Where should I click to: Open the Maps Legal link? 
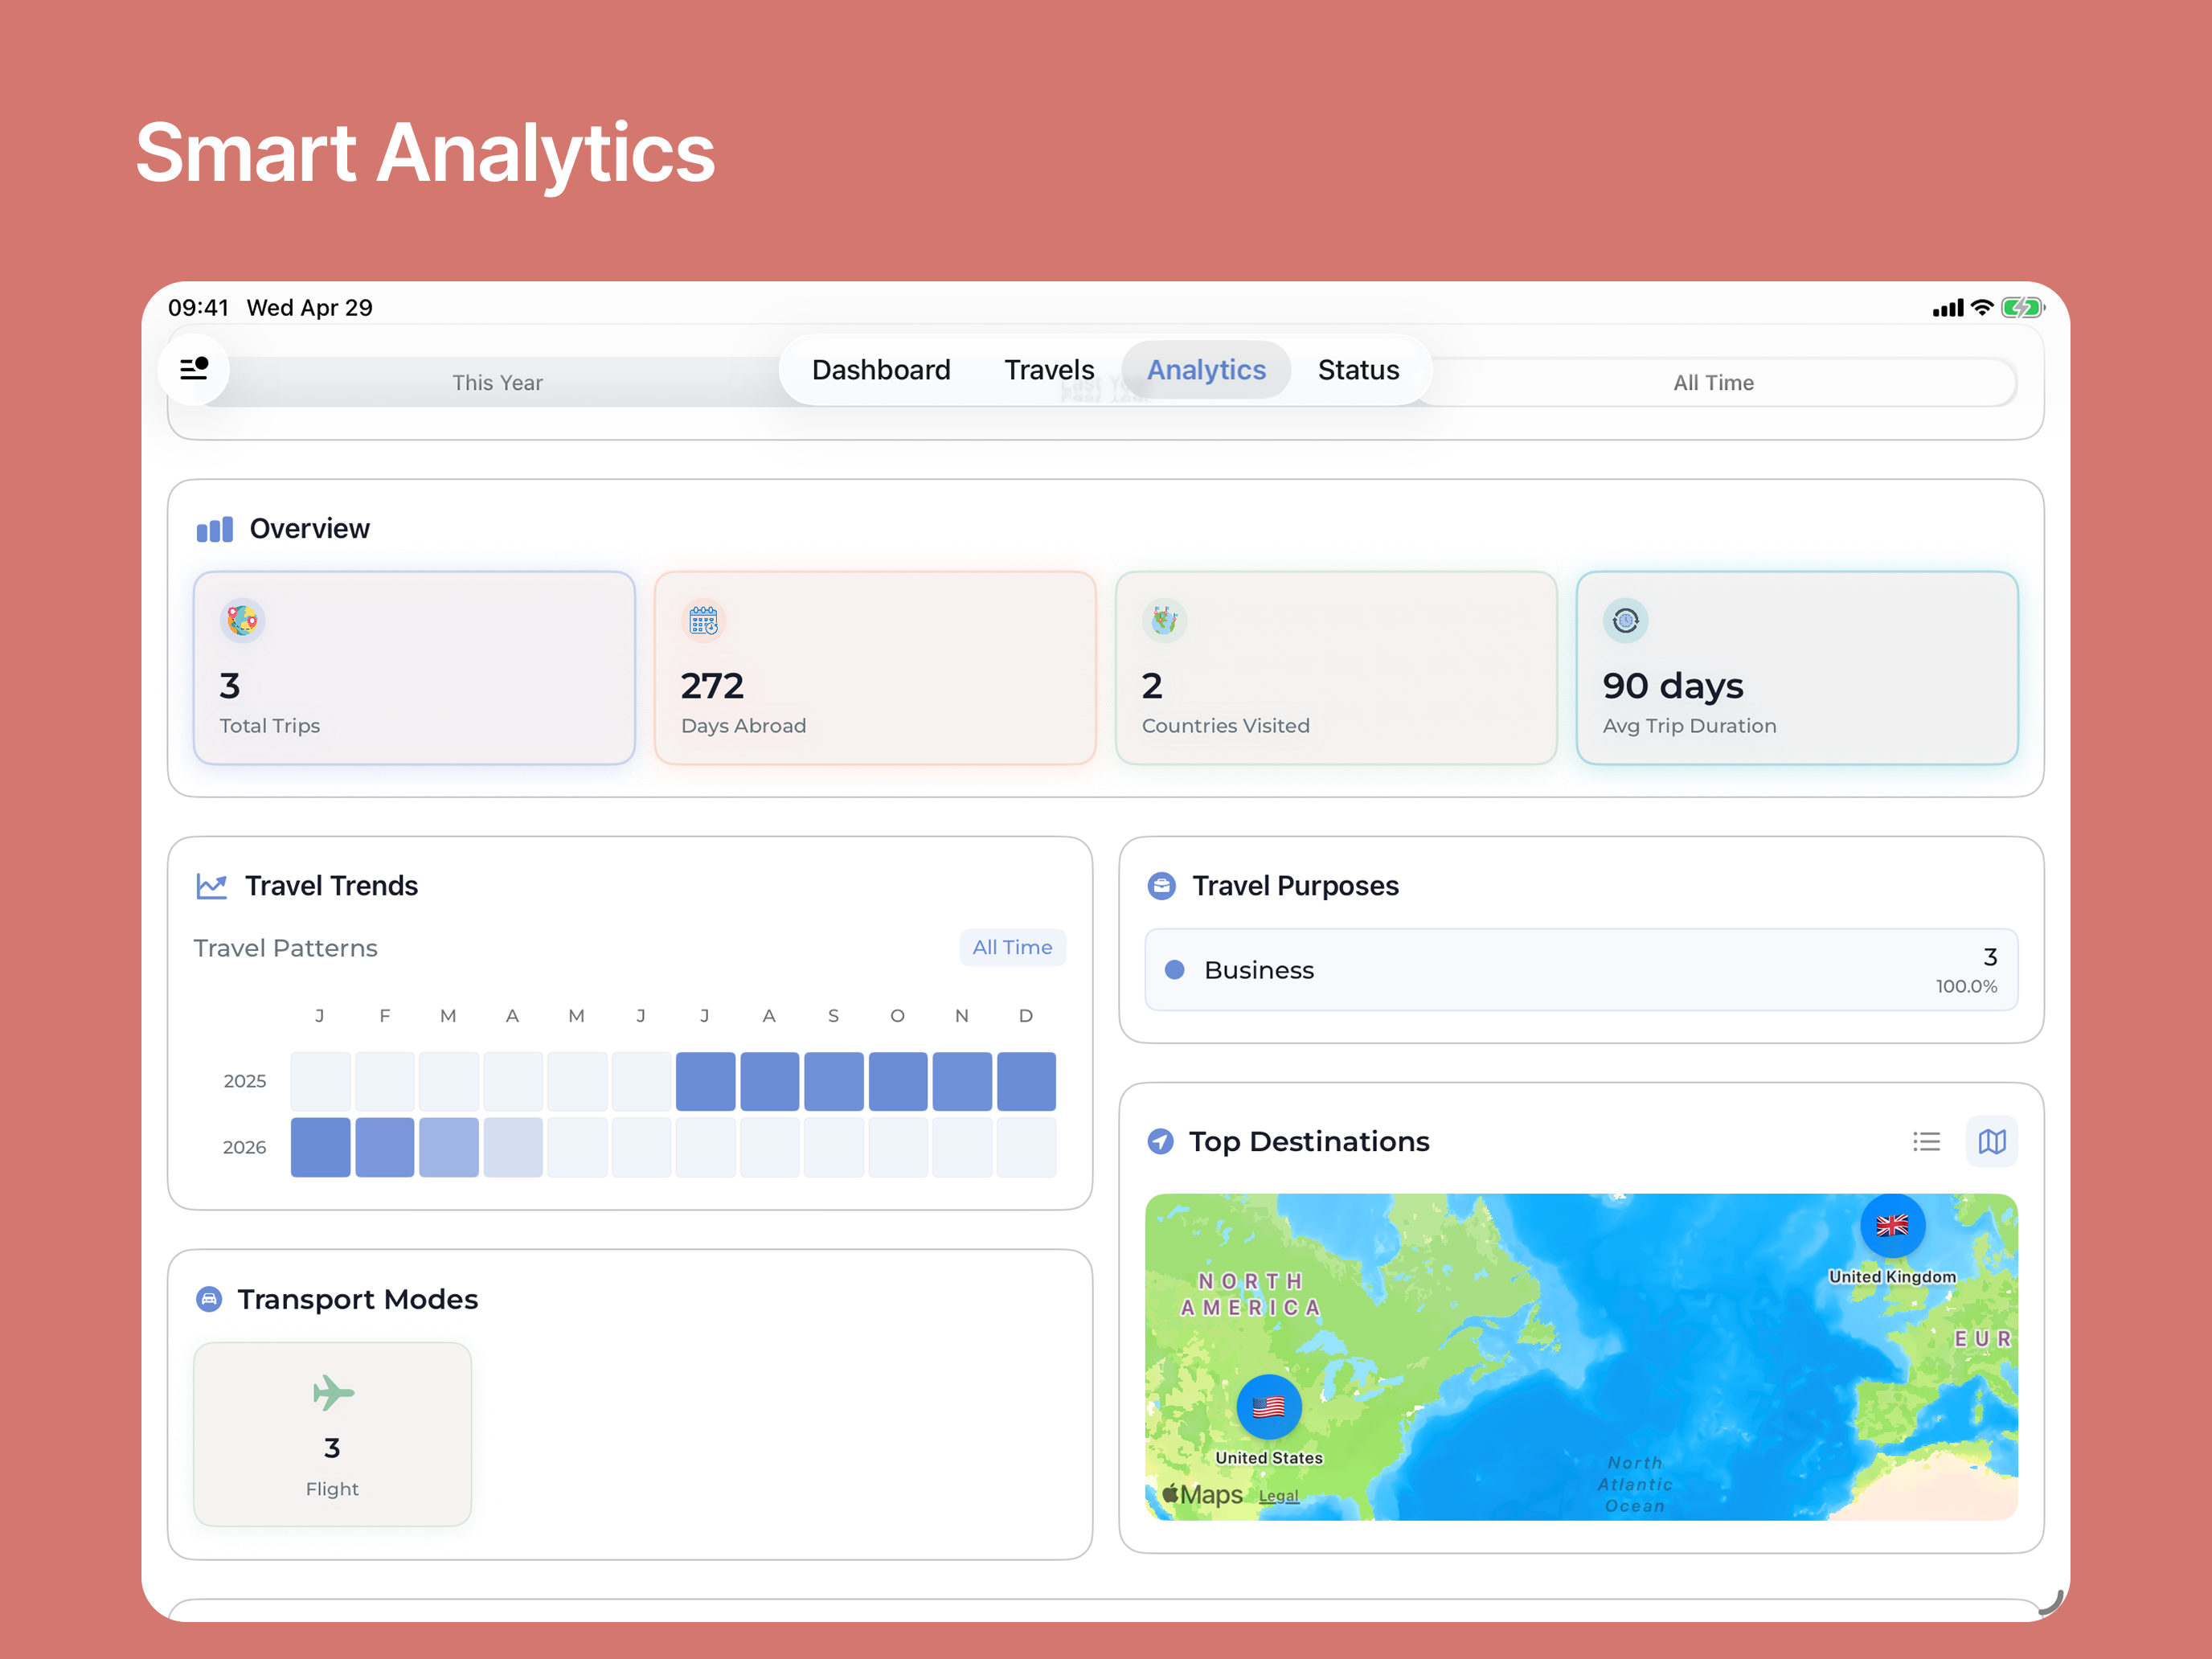[x=1278, y=1496]
